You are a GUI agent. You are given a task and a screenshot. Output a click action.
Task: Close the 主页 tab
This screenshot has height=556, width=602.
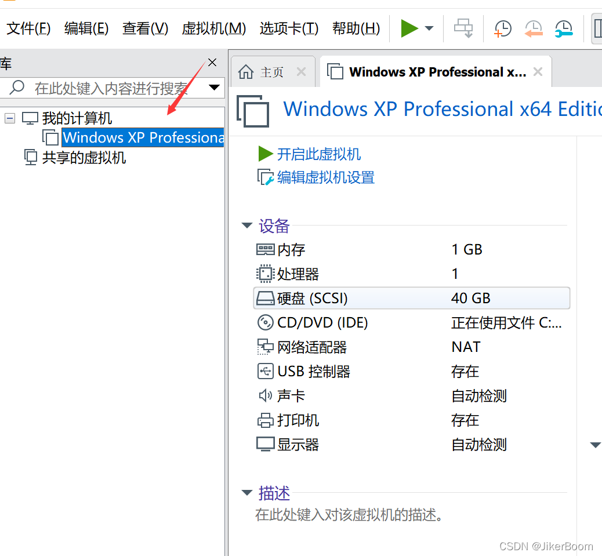tap(302, 72)
